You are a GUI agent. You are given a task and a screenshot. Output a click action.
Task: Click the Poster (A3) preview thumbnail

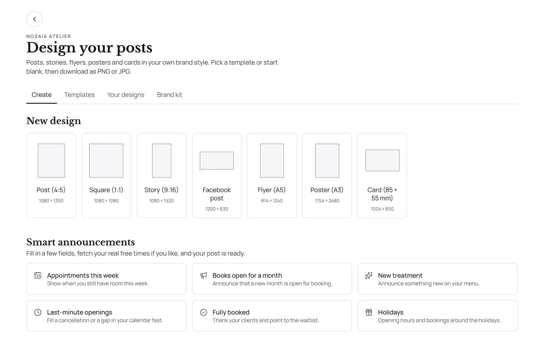(327, 160)
